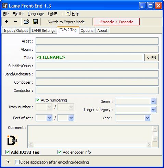Click the Comment scrollbar up arrow
The image size is (164, 168).
155,129
